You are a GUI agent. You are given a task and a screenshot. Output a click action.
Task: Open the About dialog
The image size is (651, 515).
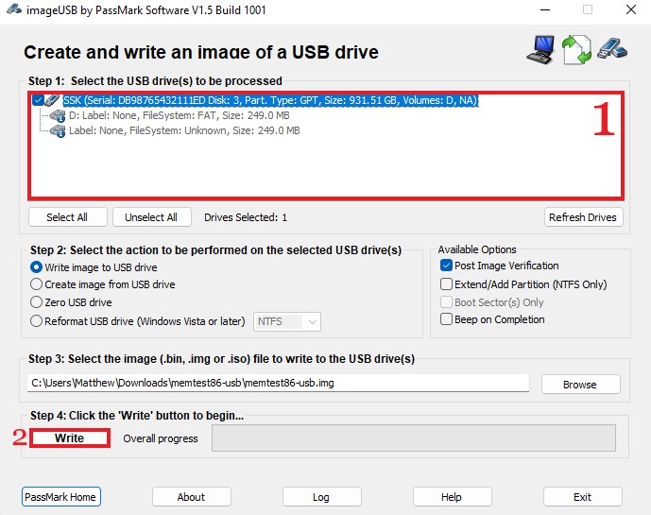(x=192, y=497)
